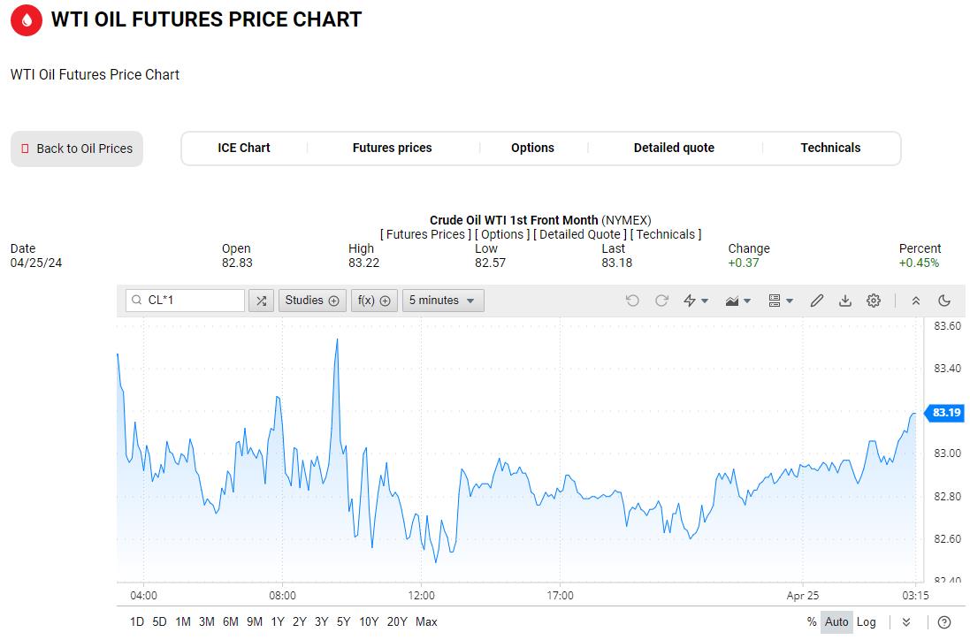The width and height of the screenshot is (970, 640).
Task: Toggle Auto scale mode
Action: (x=836, y=622)
